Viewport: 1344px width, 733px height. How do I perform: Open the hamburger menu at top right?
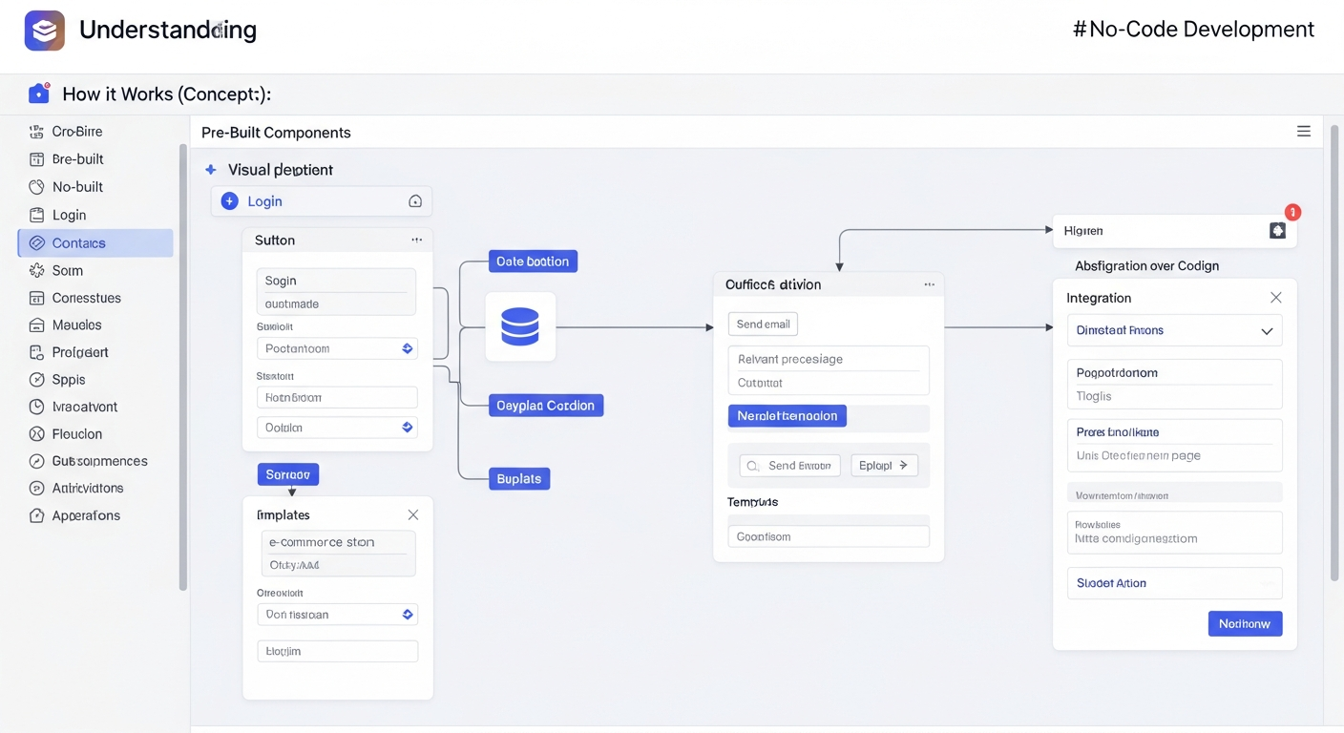point(1304,131)
